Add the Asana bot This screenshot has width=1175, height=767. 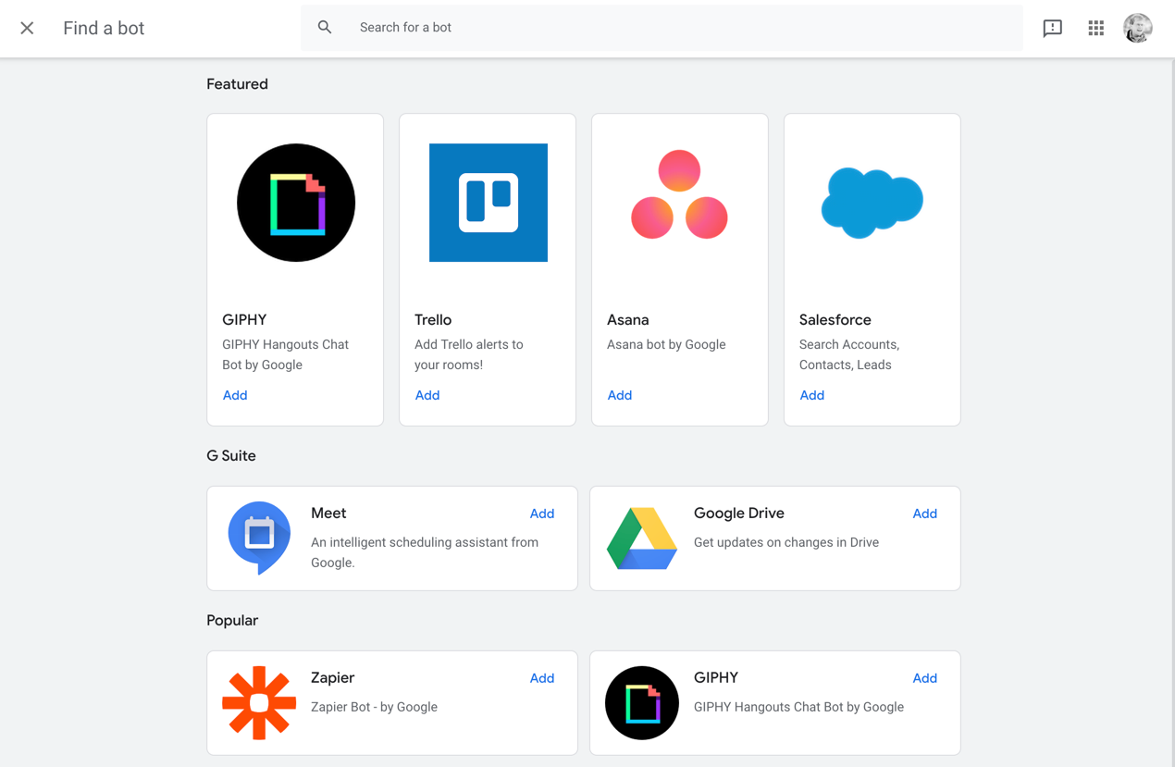click(x=620, y=395)
